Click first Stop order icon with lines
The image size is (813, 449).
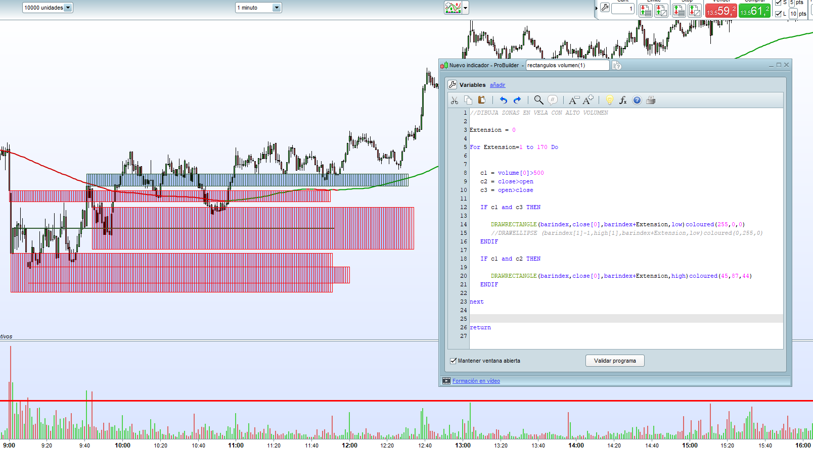(679, 10)
